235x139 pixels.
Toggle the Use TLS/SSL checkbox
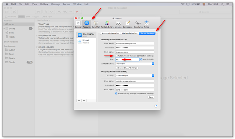coord(141,59)
